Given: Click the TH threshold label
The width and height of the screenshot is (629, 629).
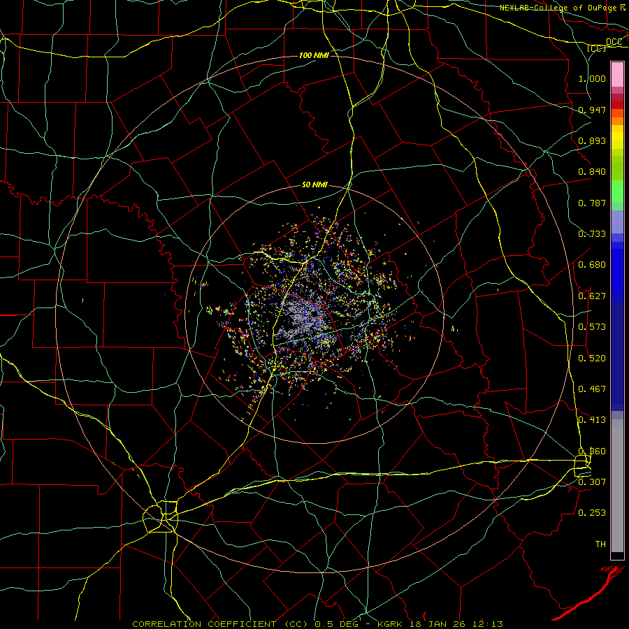Looking at the screenshot, I should coord(600,544).
